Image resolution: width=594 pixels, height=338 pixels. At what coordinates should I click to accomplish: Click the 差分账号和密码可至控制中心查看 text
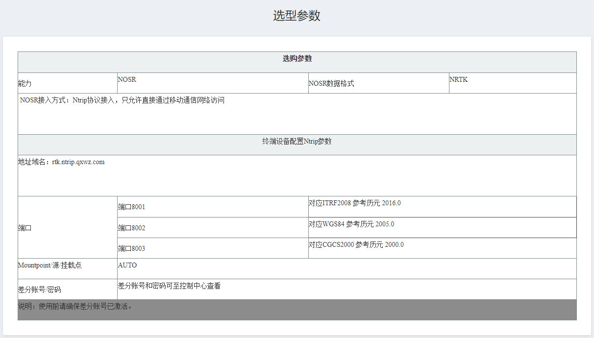(x=169, y=286)
